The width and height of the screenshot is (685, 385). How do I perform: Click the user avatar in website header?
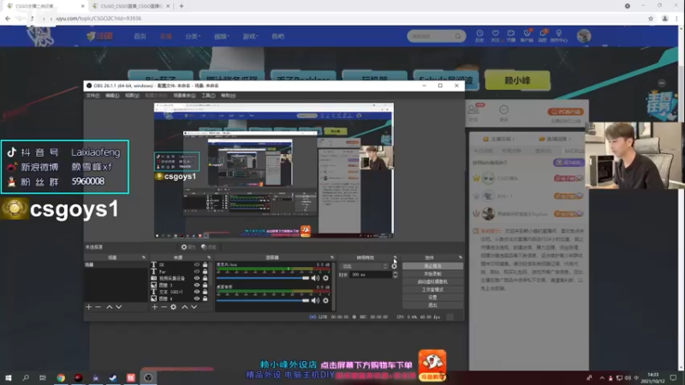tap(584, 36)
